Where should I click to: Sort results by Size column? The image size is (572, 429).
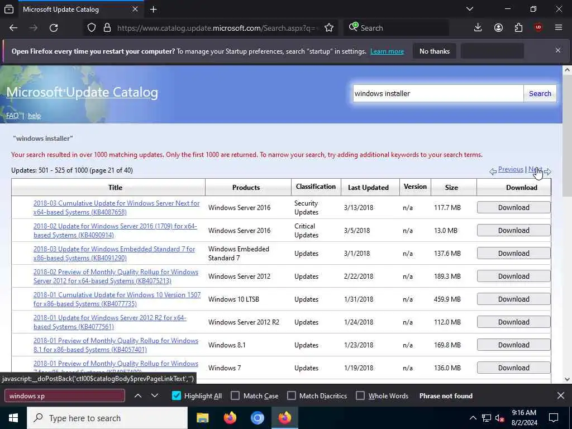click(451, 188)
